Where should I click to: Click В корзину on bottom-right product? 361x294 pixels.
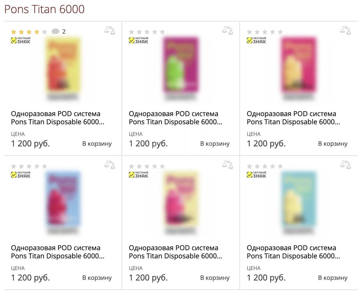[x=333, y=278]
